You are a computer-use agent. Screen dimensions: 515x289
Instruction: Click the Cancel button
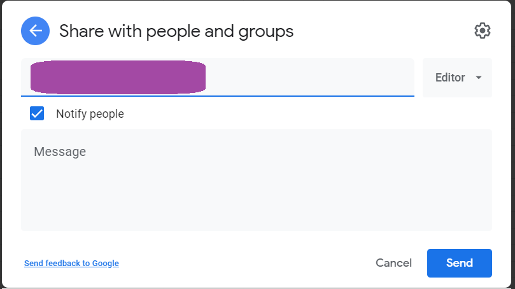pyautogui.click(x=393, y=263)
